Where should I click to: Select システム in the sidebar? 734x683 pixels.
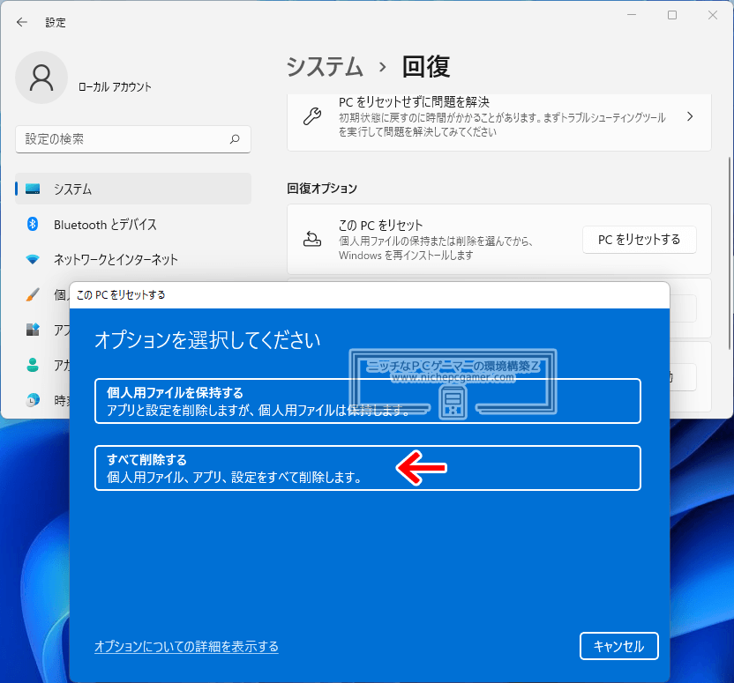pyautogui.click(x=133, y=189)
